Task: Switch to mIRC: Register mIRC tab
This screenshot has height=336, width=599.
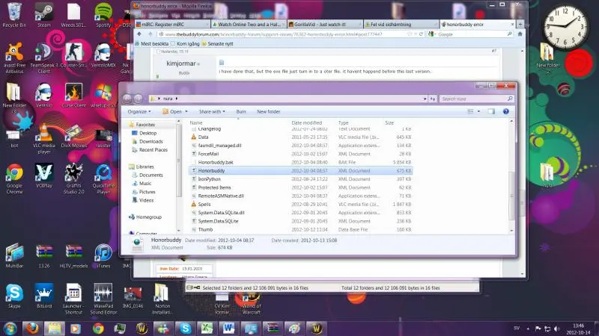Action: [172, 24]
